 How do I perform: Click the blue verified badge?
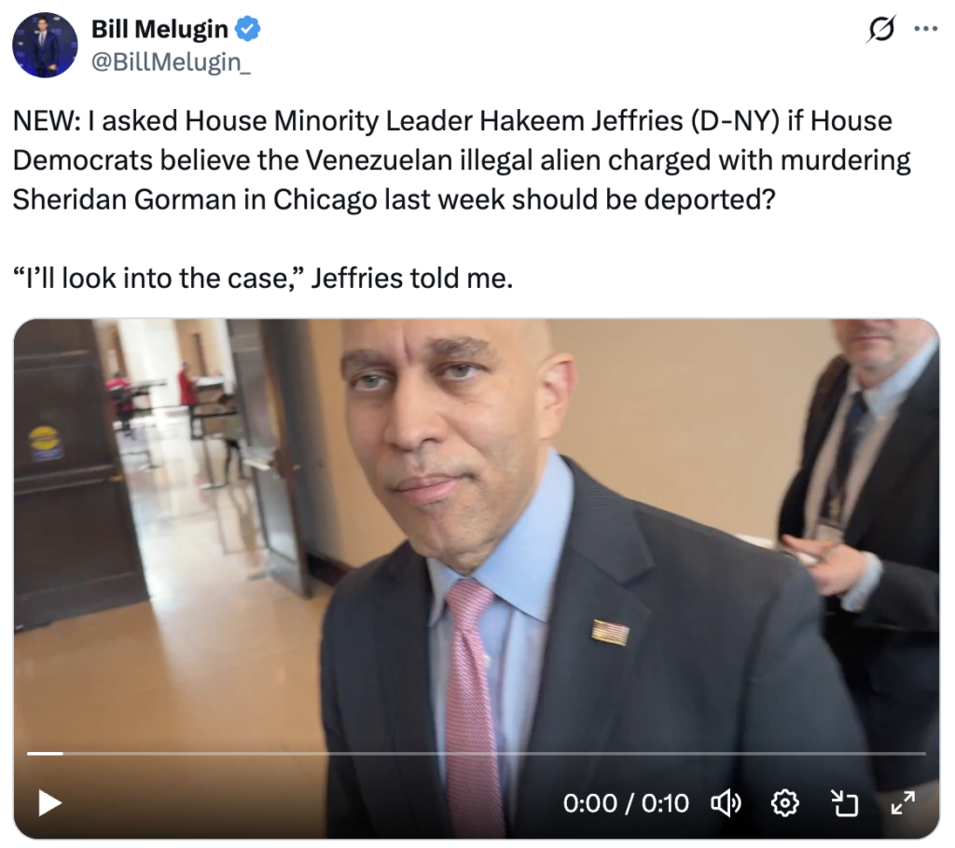(248, 29)
